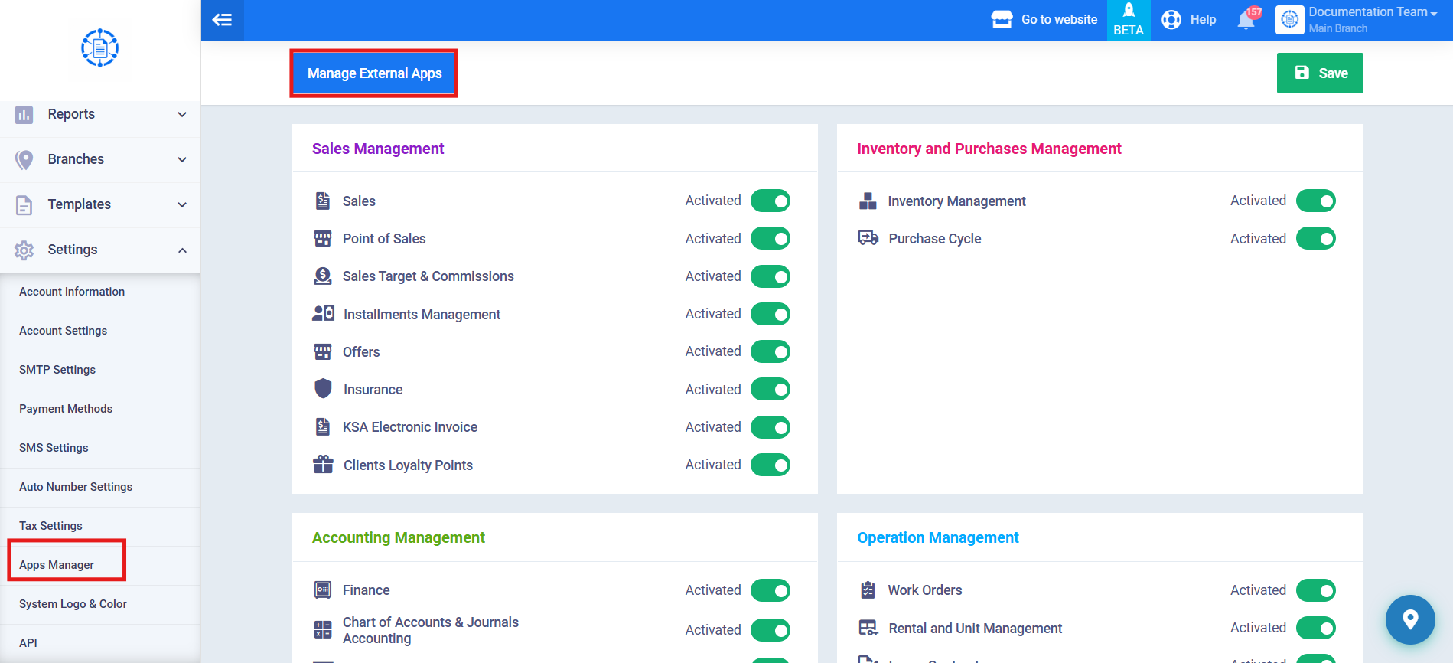
Task: Toggle Chart of Accounts & Journals switch
Action: click(x=770, y=630)
